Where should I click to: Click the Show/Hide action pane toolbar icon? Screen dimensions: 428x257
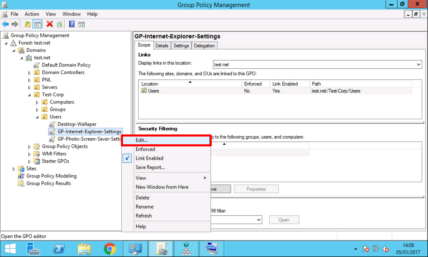[81, 25]
